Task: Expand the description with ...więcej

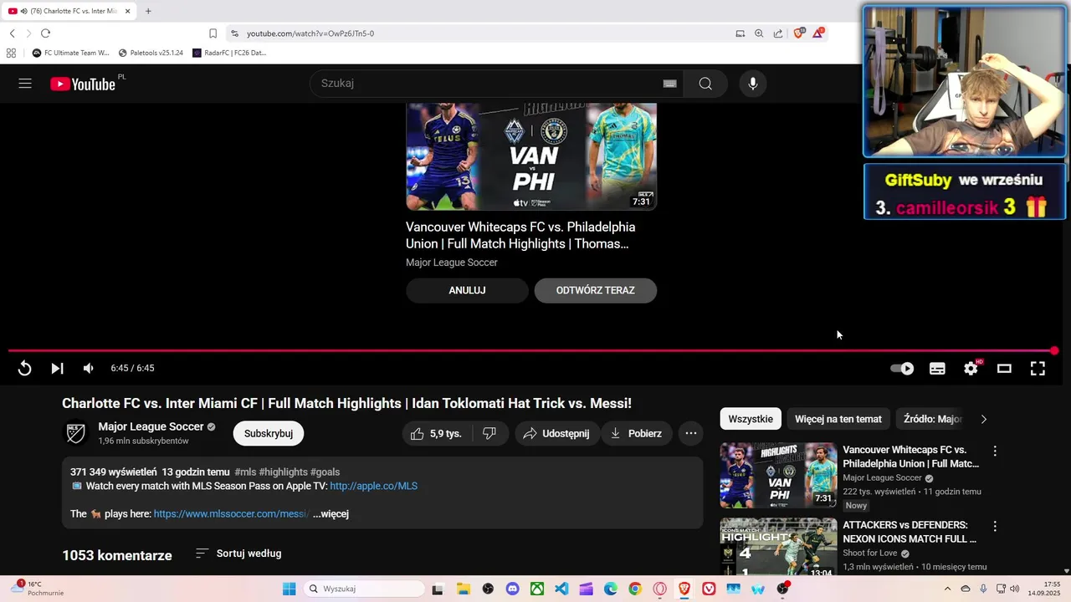Action: [x=331, y=514]
